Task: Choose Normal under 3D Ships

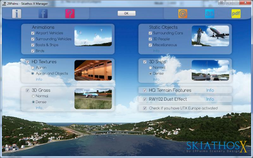Action: pos(151,68)
